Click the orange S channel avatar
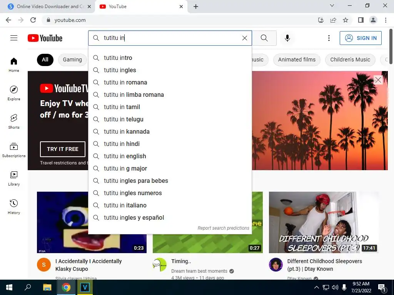This screenshot has width=394, height=295. point(44,265)
